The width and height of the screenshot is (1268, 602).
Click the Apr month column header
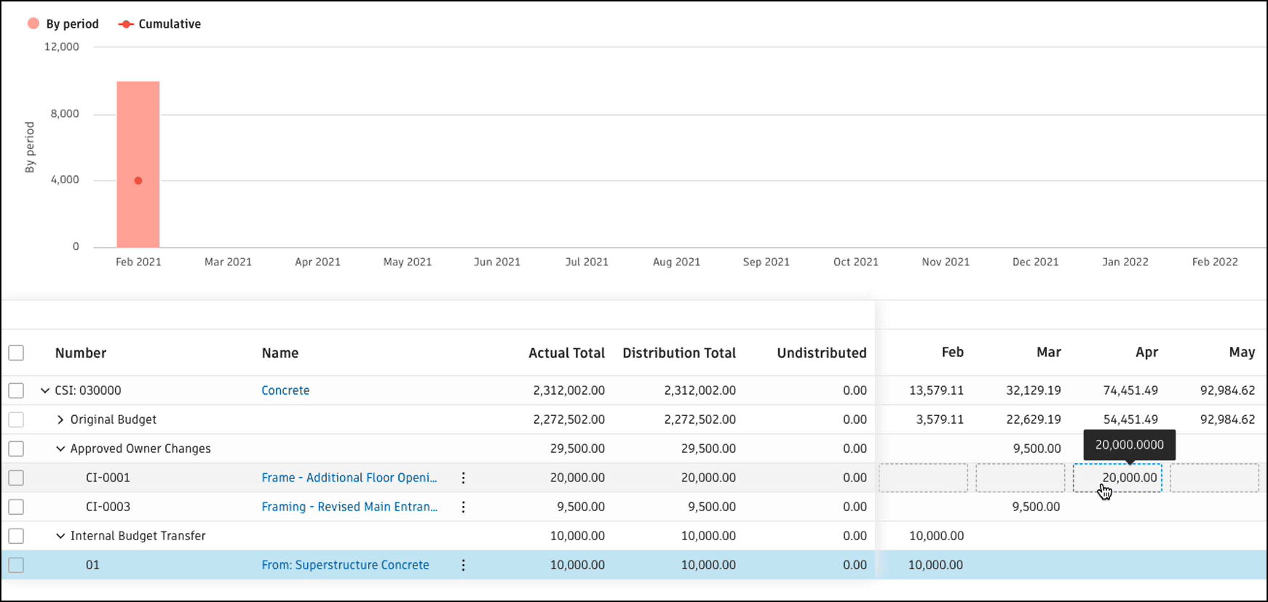(1146, 353)
